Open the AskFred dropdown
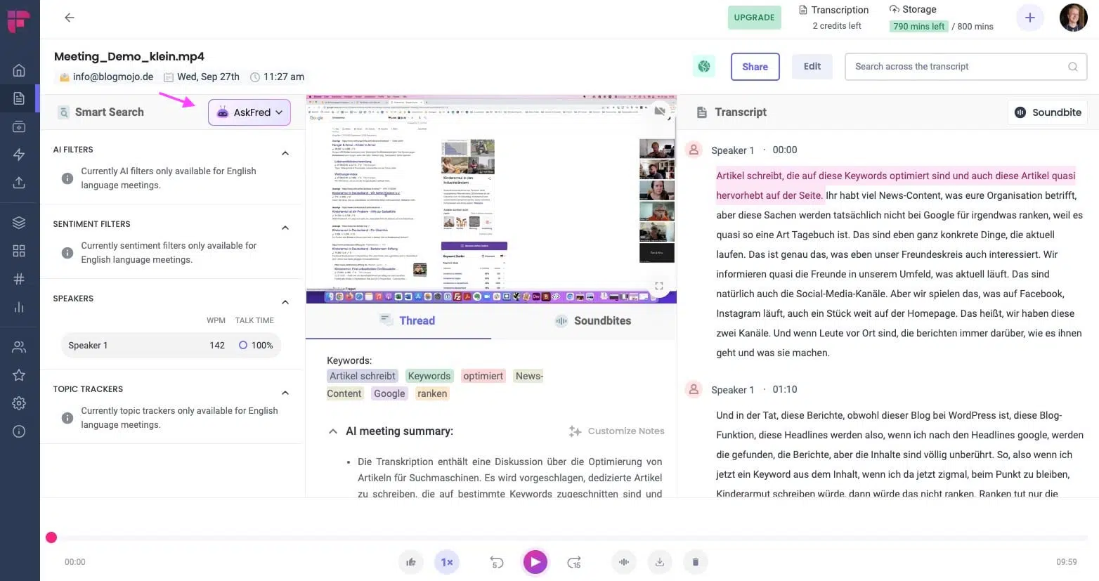 [249, 112]
